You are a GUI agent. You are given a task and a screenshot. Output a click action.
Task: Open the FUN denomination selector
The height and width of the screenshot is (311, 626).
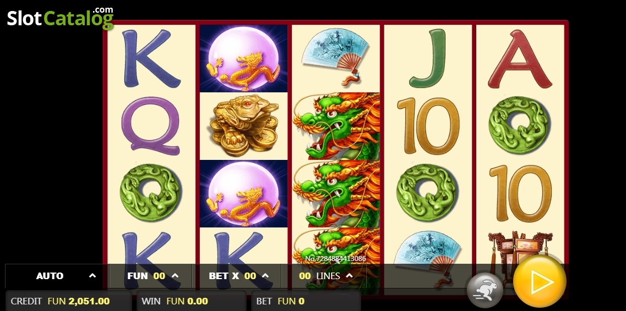(150, 276)
